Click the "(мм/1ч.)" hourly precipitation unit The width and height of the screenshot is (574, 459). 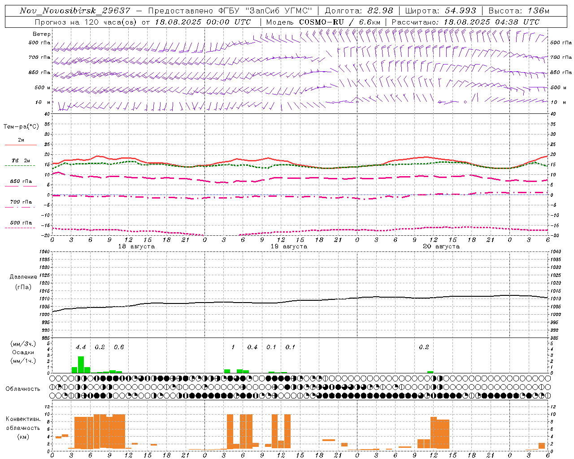(x=23, y=361)
